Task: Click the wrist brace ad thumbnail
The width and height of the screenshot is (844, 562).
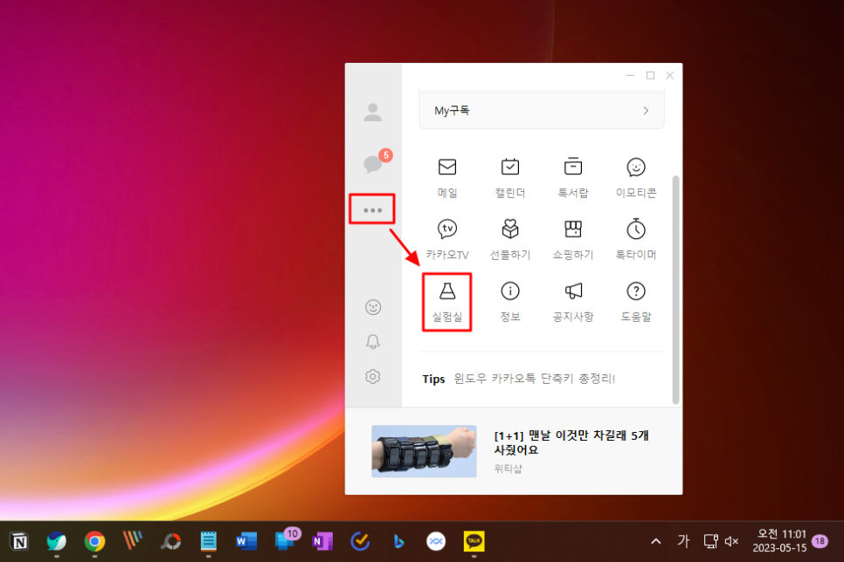Action: pos(424,451)
